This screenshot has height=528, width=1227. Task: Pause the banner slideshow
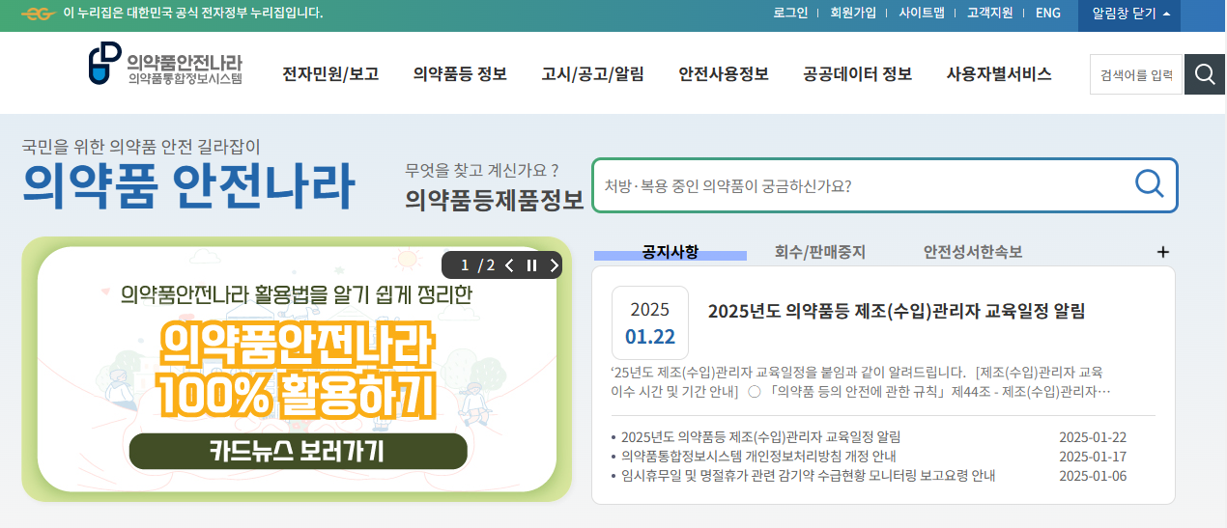point(531,265)
